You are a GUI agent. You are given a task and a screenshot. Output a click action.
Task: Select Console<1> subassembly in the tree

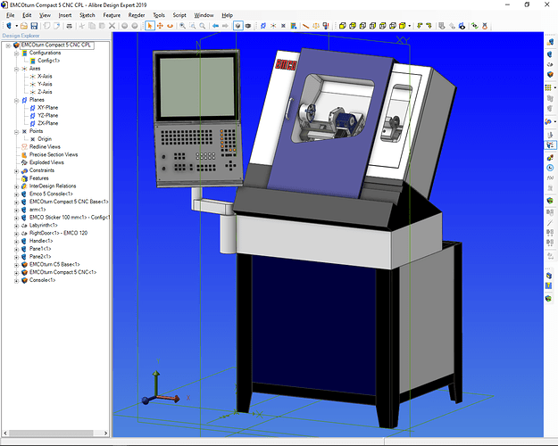(42, 280)
